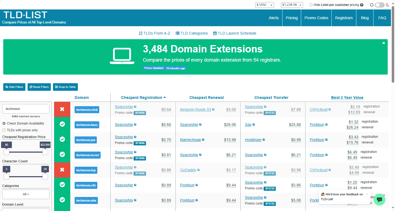The height and width of the screenshot is (211, 395).
Task: Click the Snap to Table button
Action: (65, 87)
